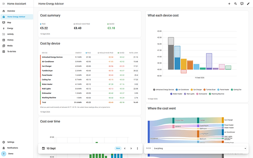The height and width of the screenshot is (158, 253).
Task: Click the Garage Sankey node
Action: pyautogui.click(x=198, y=120)
